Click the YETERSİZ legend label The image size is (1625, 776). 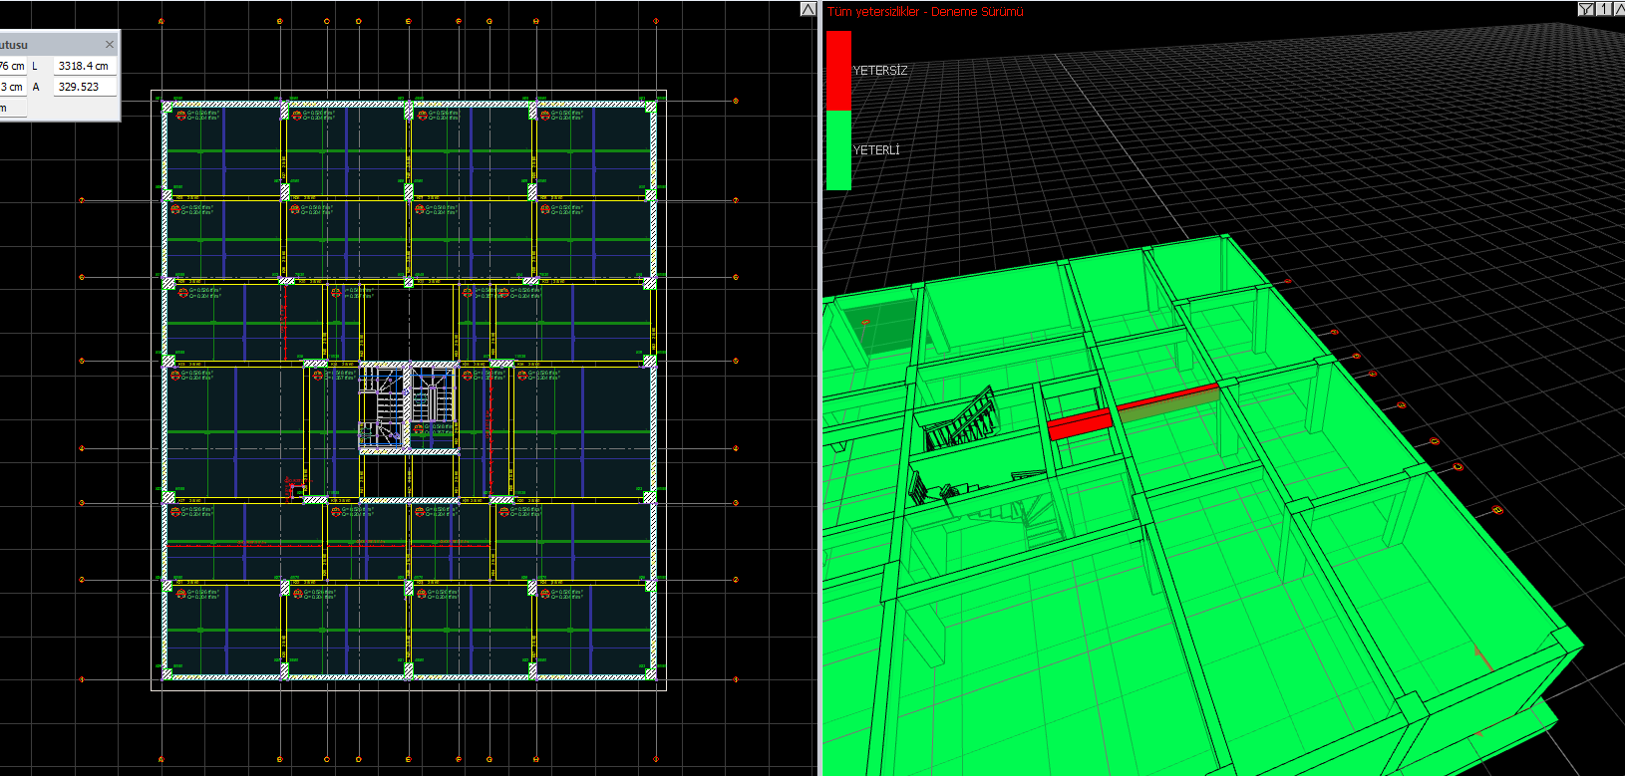coord(880,71)
